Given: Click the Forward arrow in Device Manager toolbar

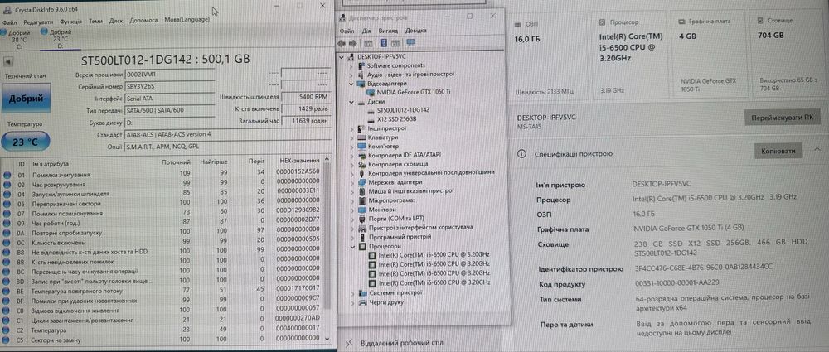Looking at the screenshot, I should click(353, 43).
